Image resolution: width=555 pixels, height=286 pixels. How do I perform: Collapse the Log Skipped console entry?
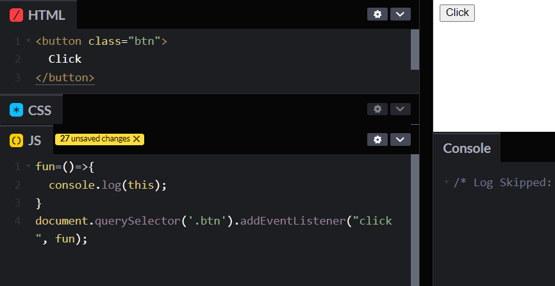click(446, 182)
